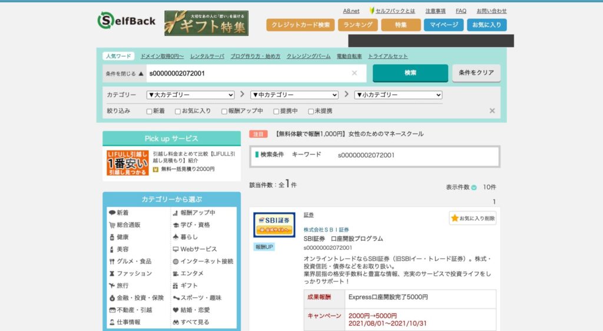Open クレジットカード検索 menu
603x331 pixels.
300,25
